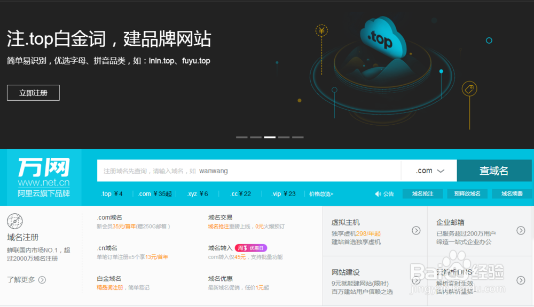Open the 价格总览 price overview link
Viewport: 534px width, 307px height.
coord(321,194)
